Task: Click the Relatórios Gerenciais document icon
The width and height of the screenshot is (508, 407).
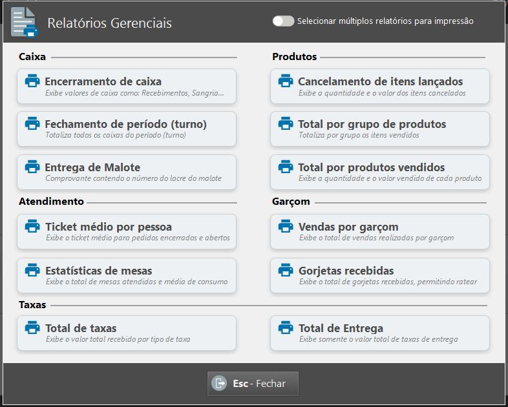Action: (x=25, y=22)
